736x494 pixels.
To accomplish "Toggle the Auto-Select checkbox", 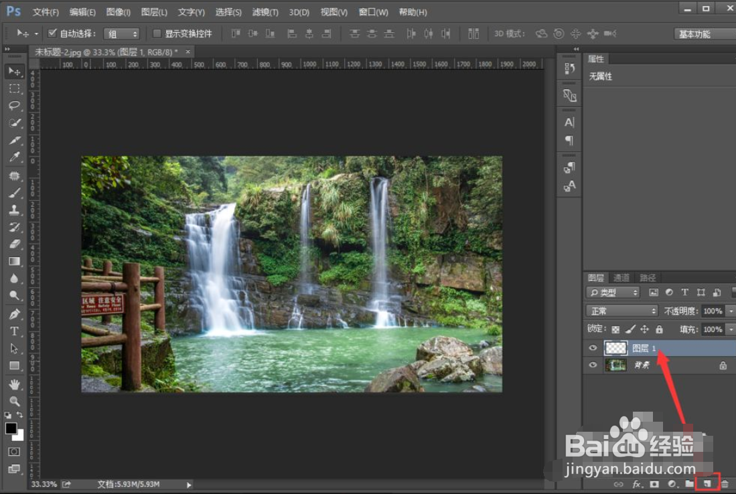I will tap(52, 33).
